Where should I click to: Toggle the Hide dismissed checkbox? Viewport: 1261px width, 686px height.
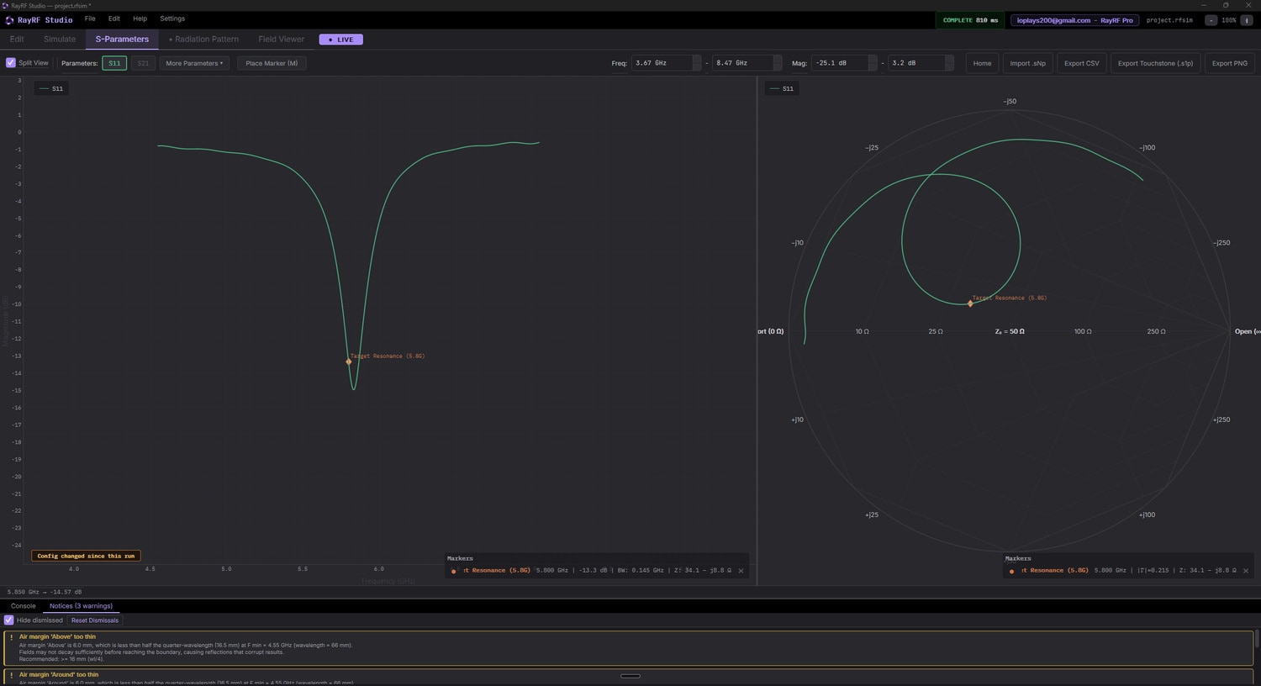click(x=9, y=620)
